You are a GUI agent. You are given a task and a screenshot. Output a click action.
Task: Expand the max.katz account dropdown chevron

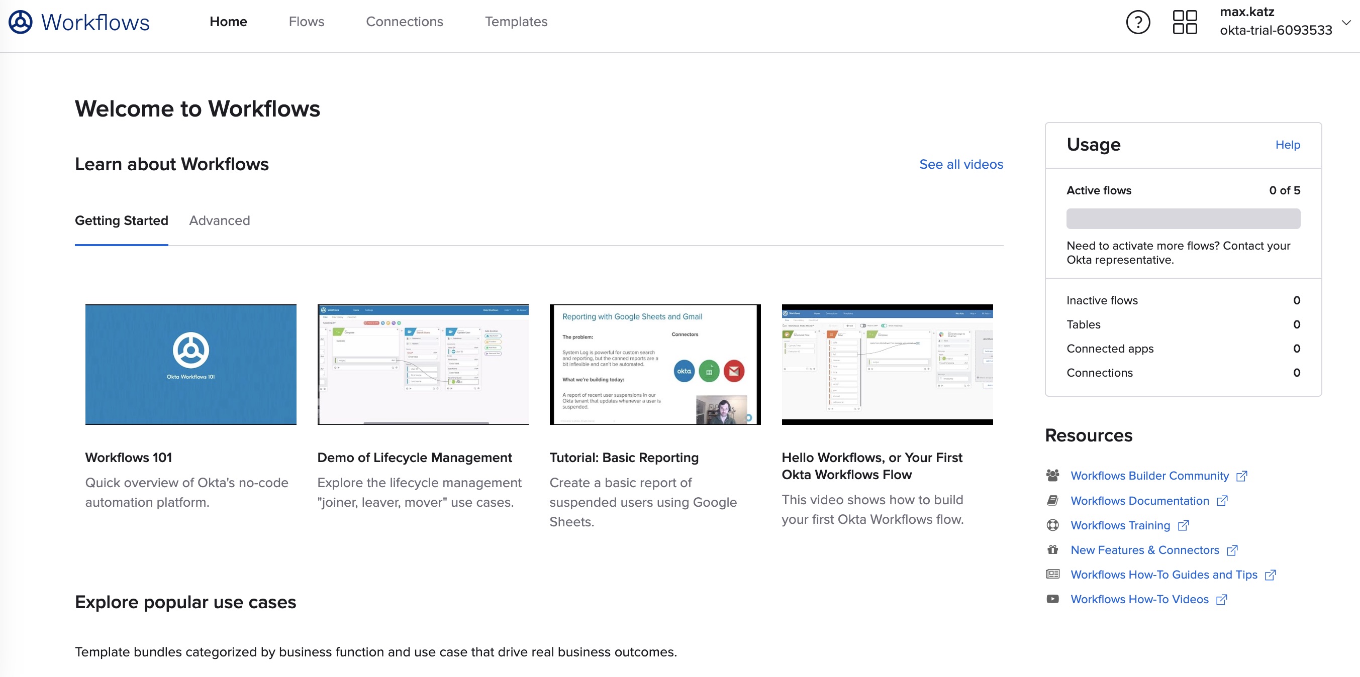pos(1346,22)
